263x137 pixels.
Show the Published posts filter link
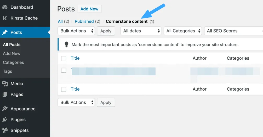[84, 21]
